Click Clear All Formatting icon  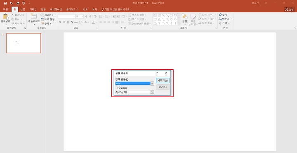[x=95, y=16]
